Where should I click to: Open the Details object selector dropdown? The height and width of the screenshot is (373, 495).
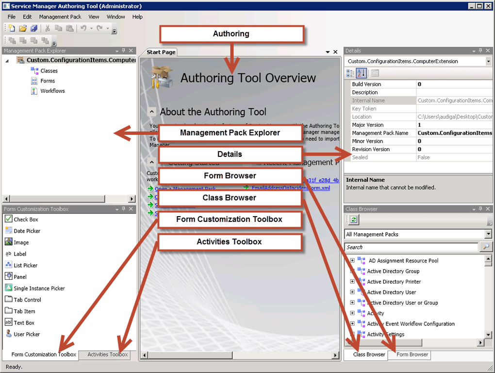(488, 61)
